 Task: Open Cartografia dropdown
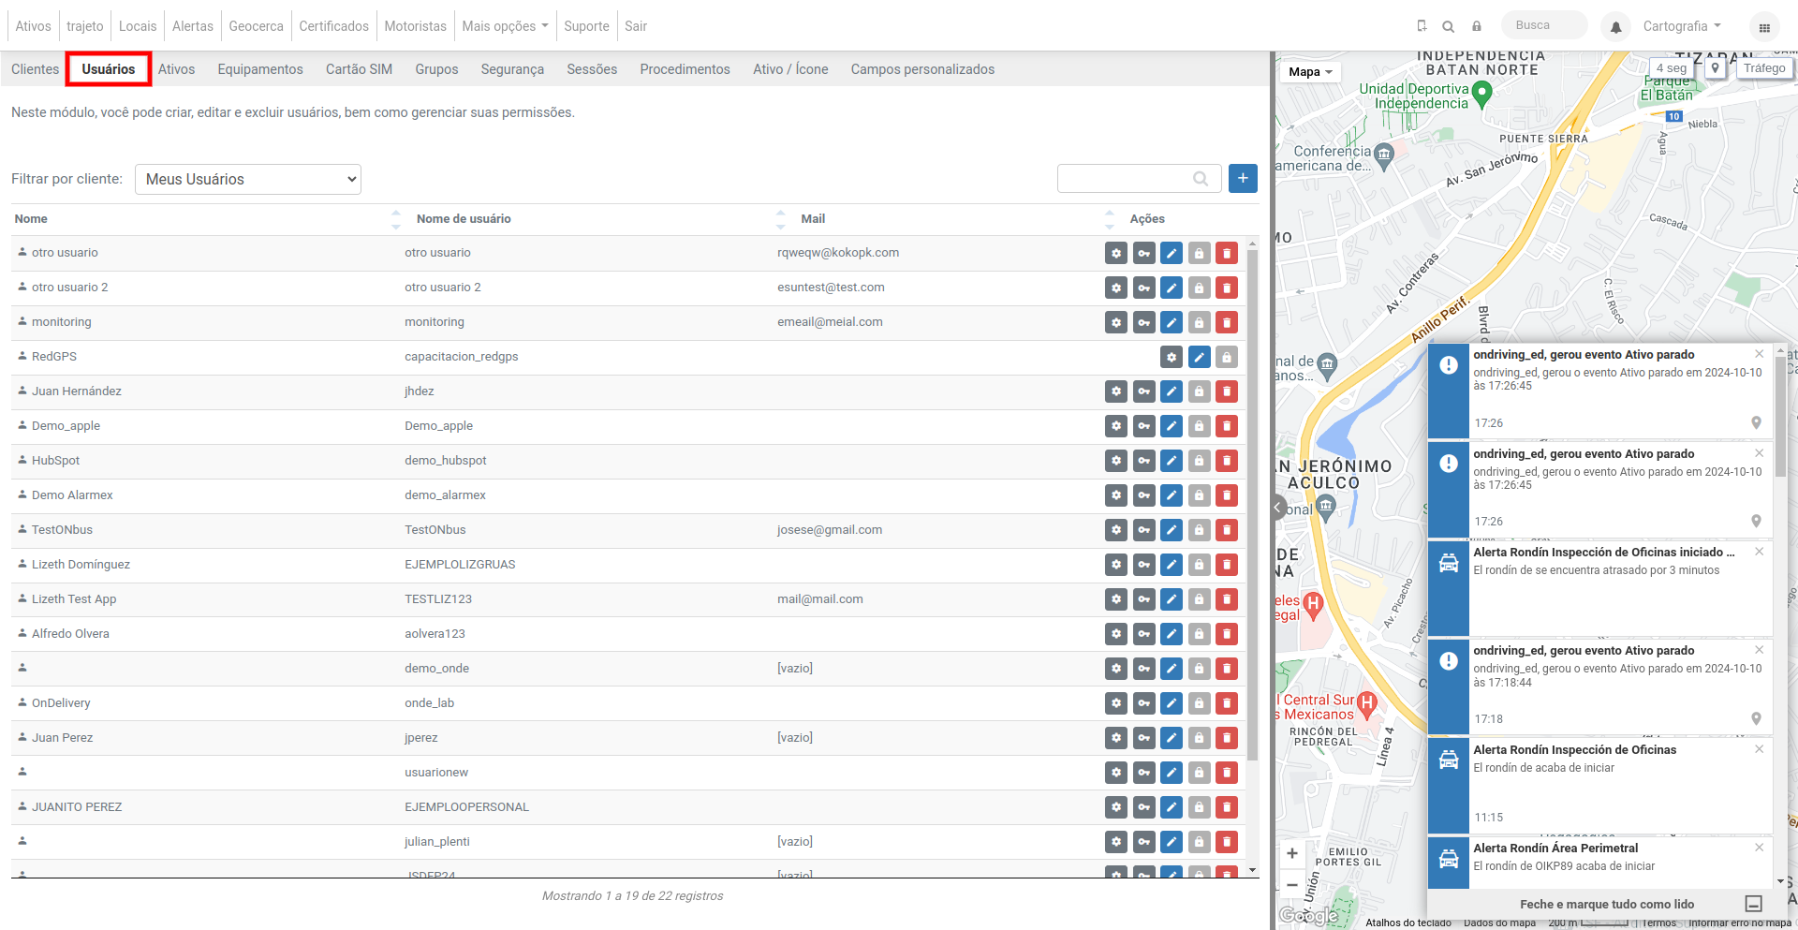(x=1682, y=26)
